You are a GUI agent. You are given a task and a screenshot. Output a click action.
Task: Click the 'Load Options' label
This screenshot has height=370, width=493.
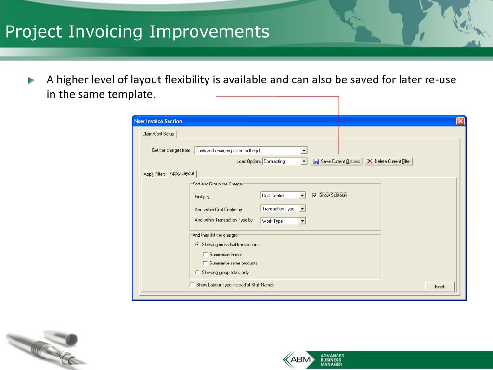(249, 161)
